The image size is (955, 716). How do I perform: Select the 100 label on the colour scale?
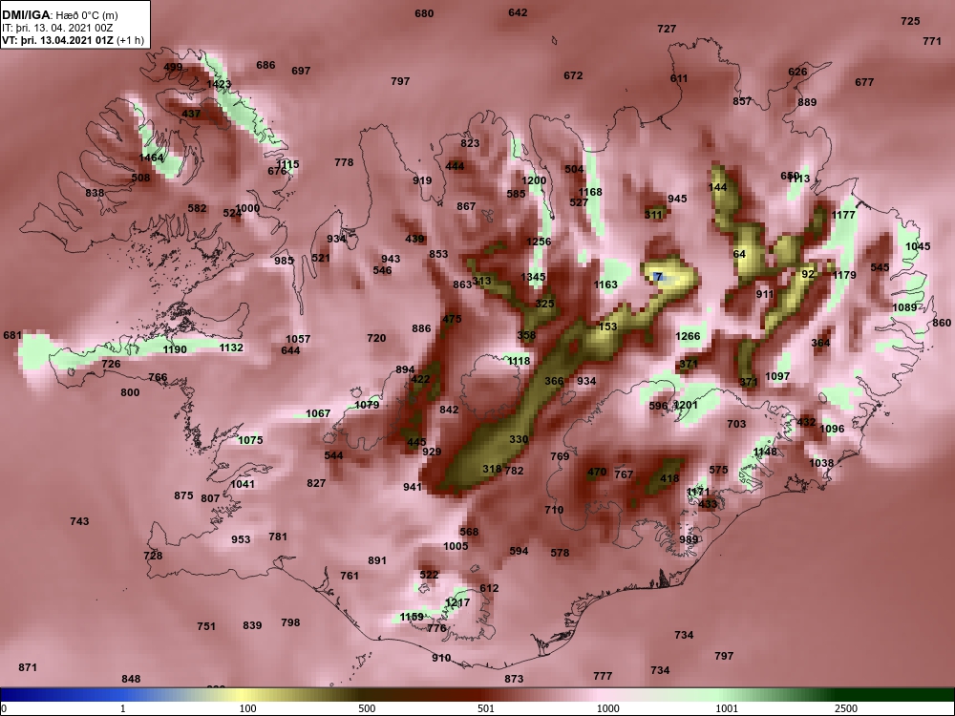click(247, 708)
